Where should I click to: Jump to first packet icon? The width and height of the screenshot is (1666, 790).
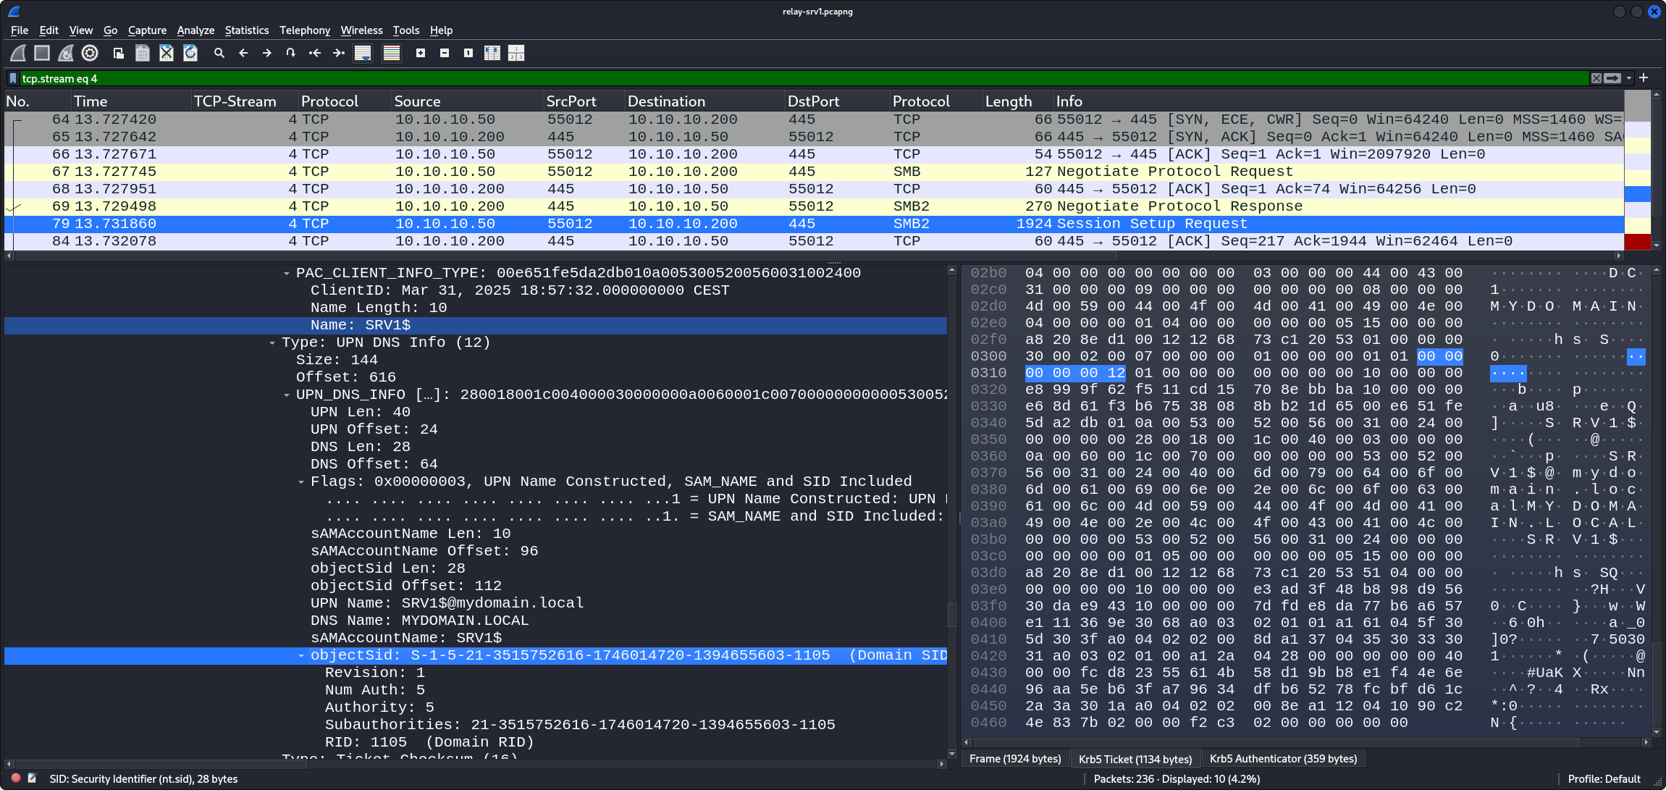(315, 53)
